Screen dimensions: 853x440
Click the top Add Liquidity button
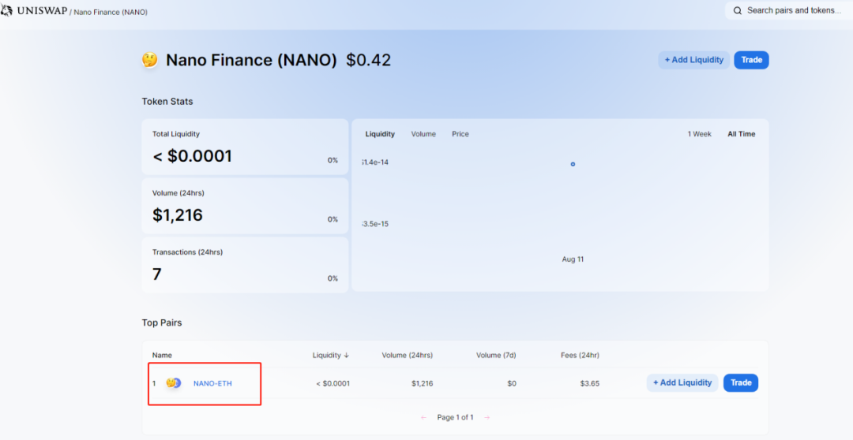click(694, 60)
